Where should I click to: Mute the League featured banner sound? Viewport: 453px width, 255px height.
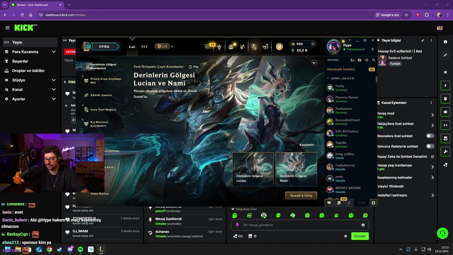[314, 63]
